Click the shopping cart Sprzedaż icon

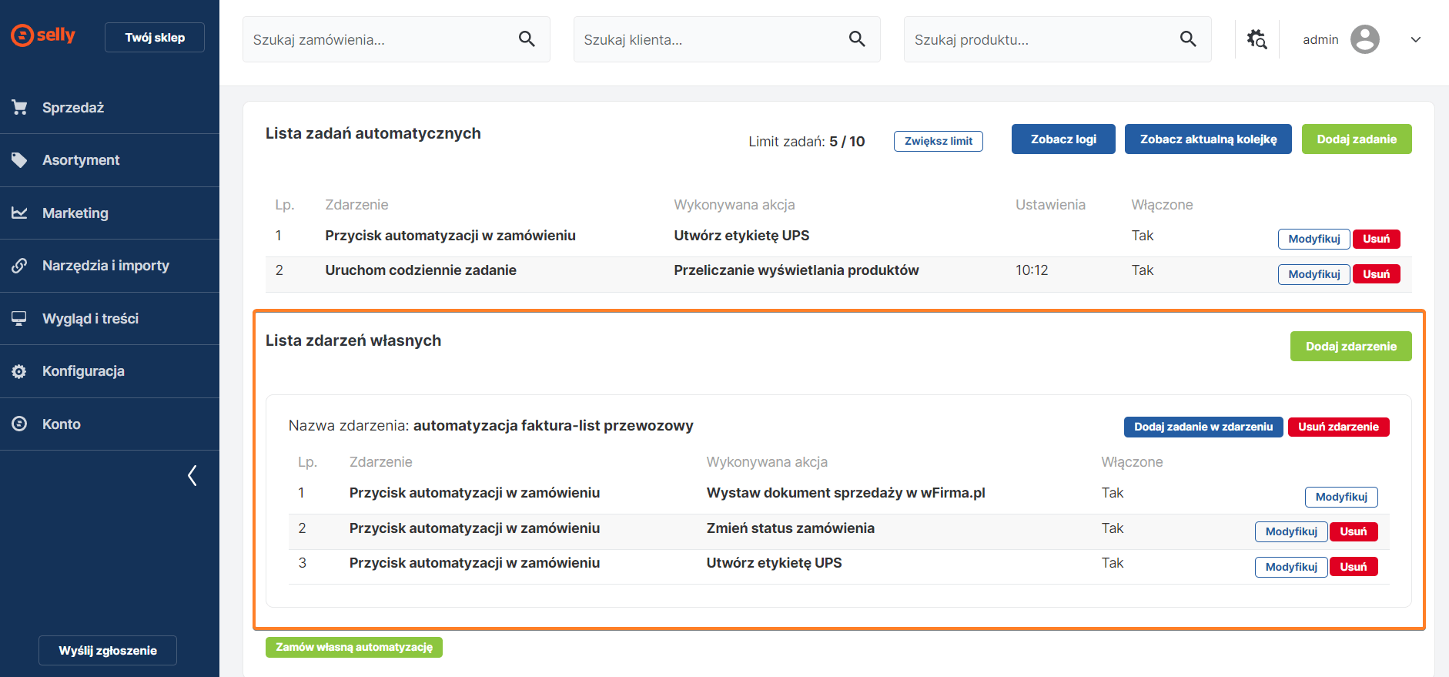click(x=20, y=108)
